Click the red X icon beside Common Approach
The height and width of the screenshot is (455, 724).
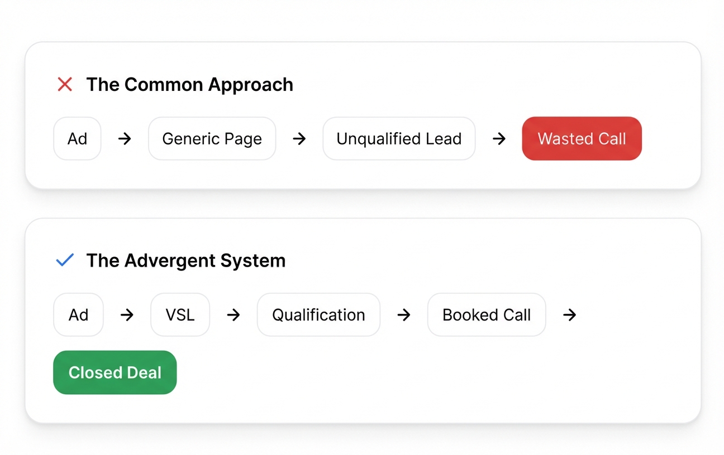click(x=65, y=85)
